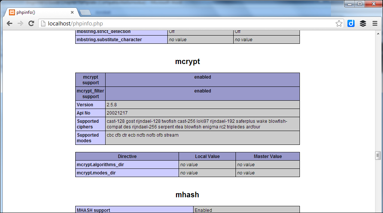Viewport: 383px width, 213px height.
Task: Click the XAMPP favicon on the phpinfo tab
Action: pos(12,12)
